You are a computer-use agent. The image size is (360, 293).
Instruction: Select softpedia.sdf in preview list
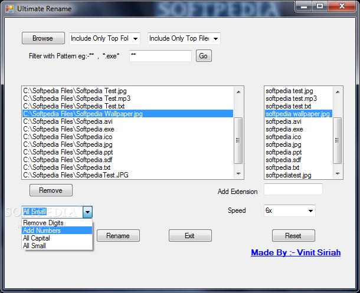click(299, 160)
